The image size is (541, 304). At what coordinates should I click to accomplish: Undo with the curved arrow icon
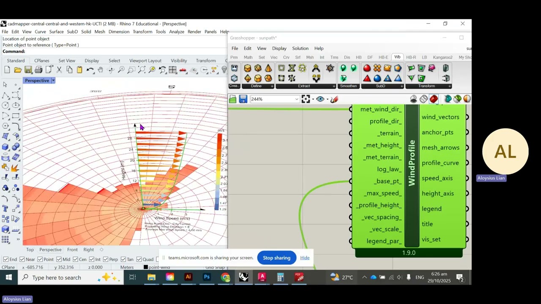tap(90, 70)
